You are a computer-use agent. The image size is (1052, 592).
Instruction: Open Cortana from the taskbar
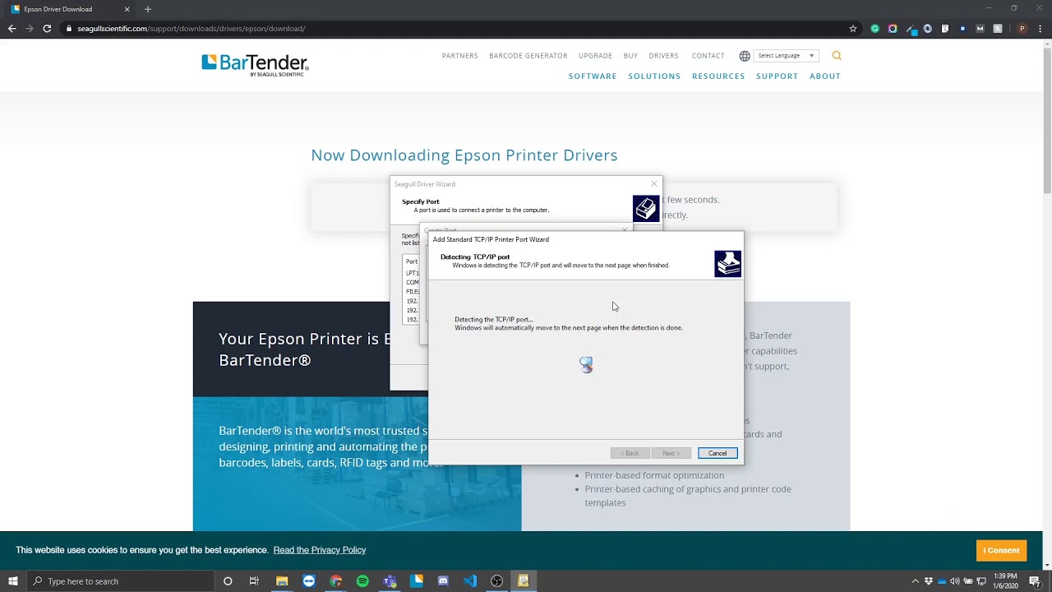[x=228, y=581]
